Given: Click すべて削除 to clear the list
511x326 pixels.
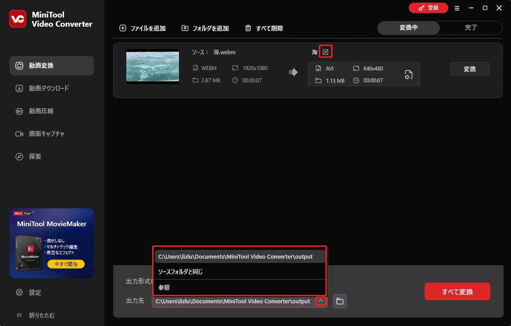Looking at the screenshot, I should (264, 28).
